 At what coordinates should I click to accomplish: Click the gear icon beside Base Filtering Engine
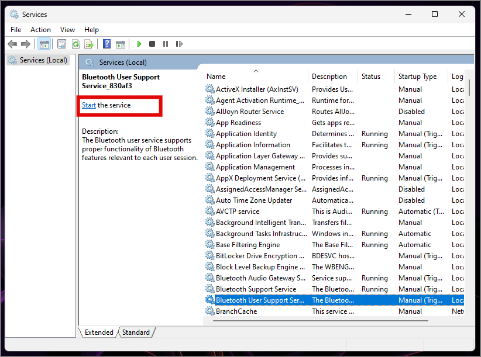210,244
